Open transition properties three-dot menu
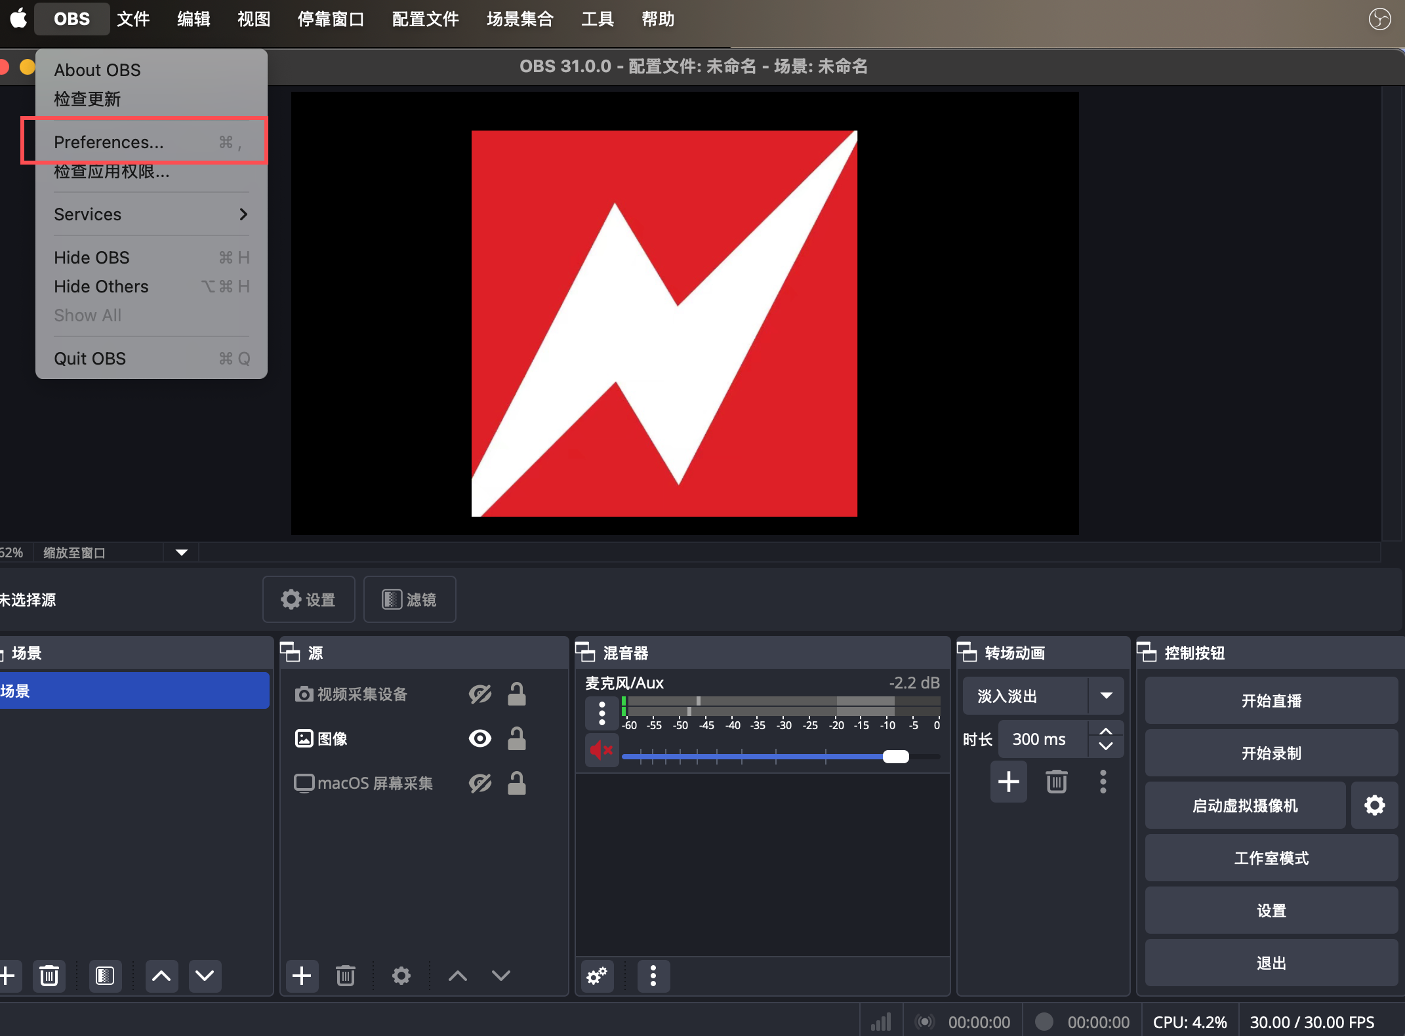Viewport: 1405px width, 1036px height. [1103, 781]
